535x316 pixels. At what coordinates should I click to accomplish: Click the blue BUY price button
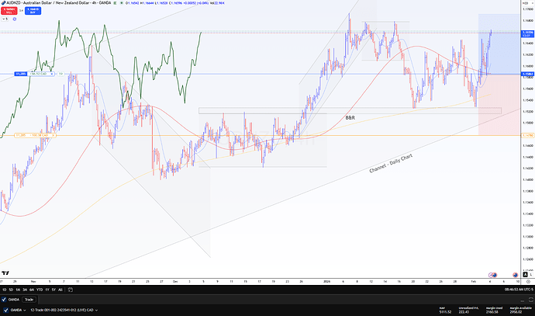33,11
